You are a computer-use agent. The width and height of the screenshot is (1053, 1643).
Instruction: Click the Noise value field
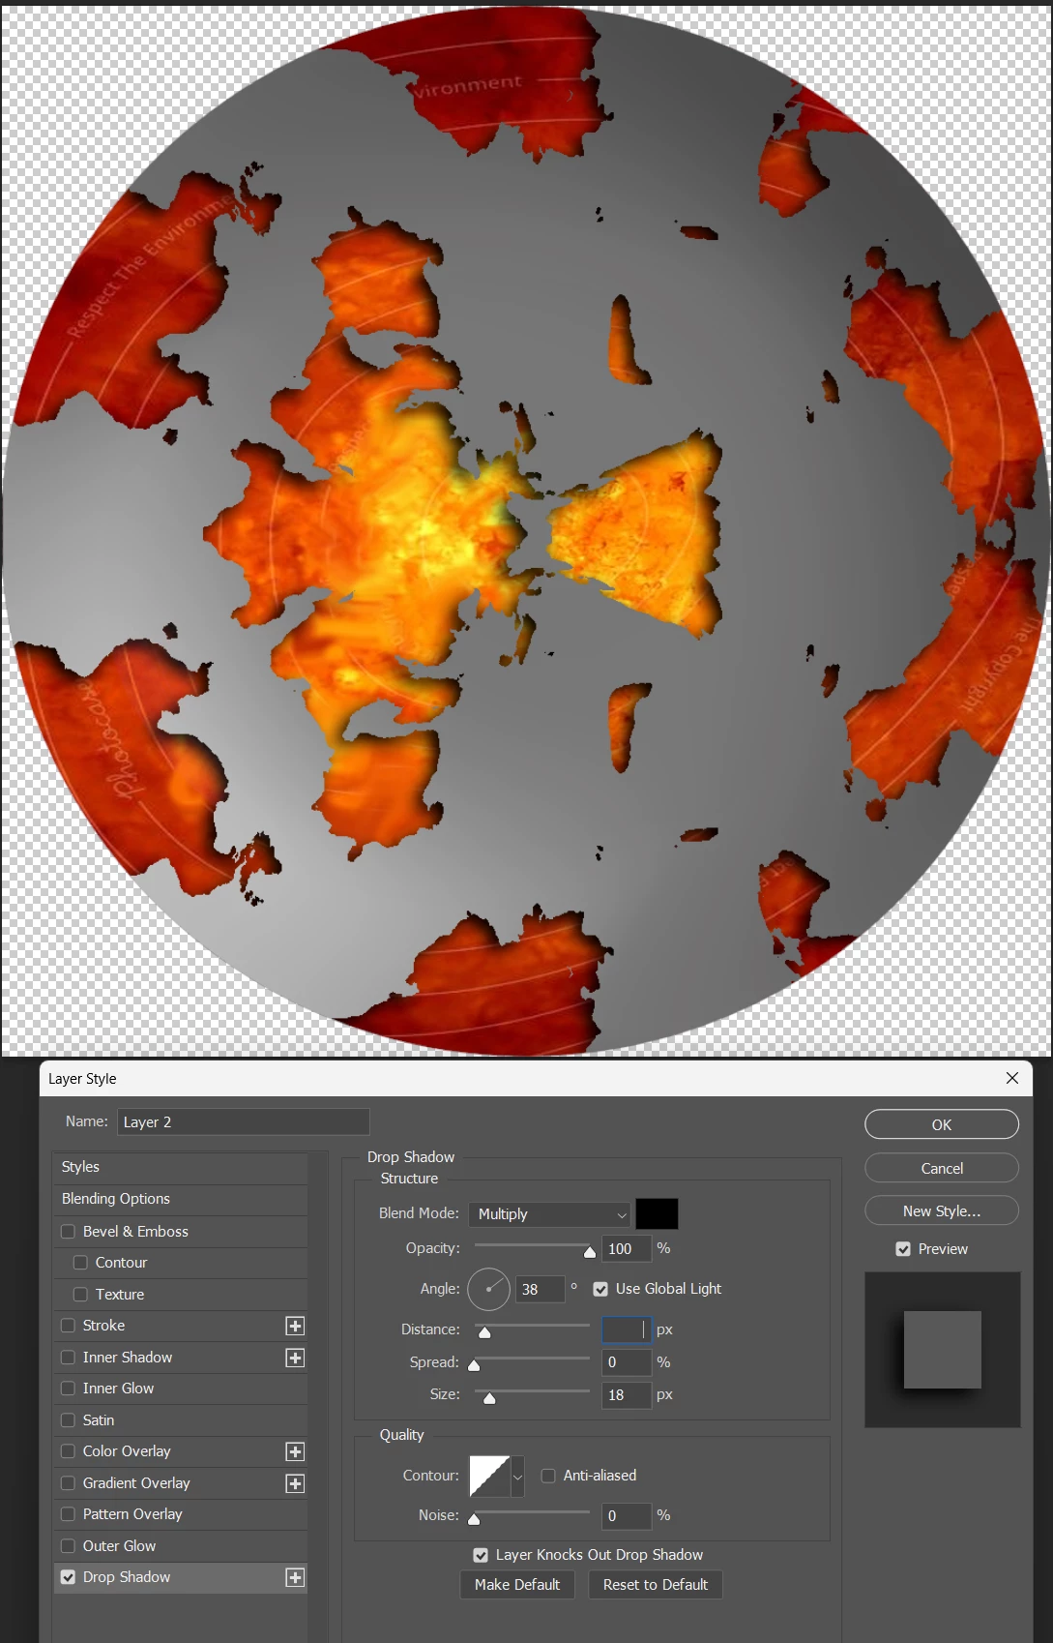pyautogui.click(x=627, y=1516)
